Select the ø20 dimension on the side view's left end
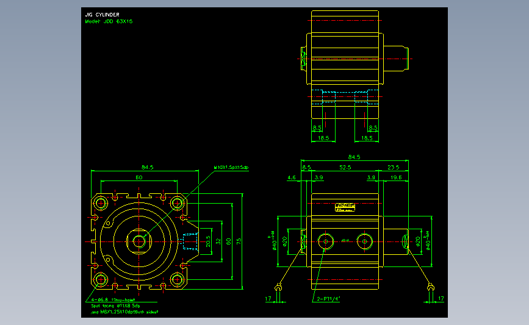This screenshot has width=529, height=325. point(284,241)
